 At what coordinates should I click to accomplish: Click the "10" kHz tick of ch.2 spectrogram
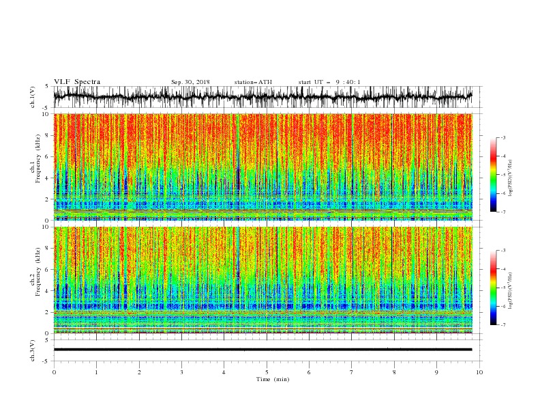click(46, 227)
